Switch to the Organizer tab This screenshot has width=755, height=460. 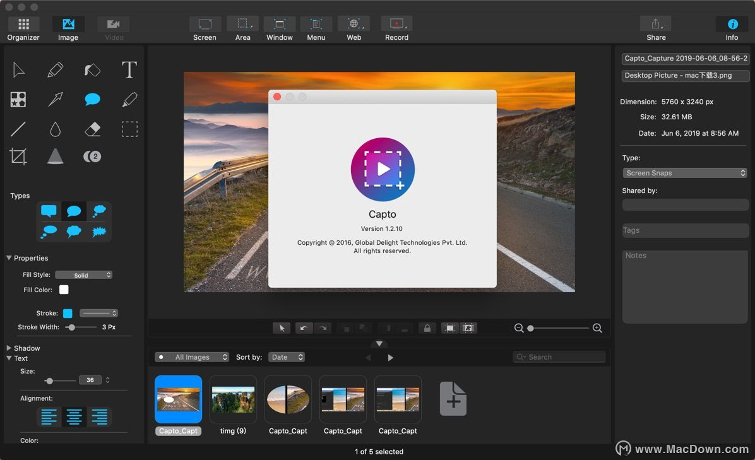click(x=23, y=29)
